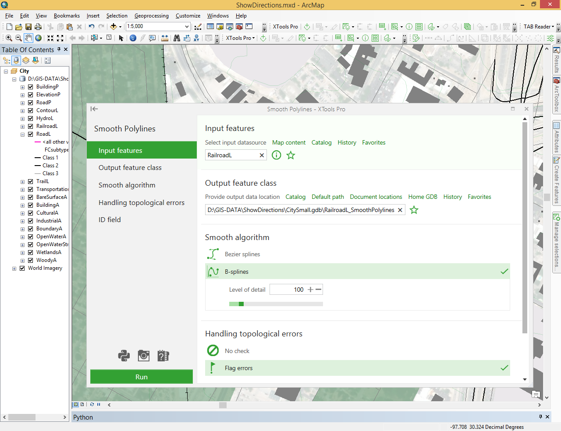Image resolution: width=561 pixels, height=431 pixels.
Task: Select the Measure ruler tool
Action: pos(165,38)
